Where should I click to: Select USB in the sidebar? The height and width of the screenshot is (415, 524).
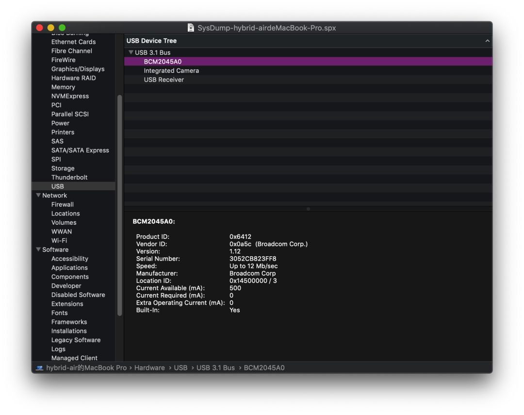click(73, 186)
